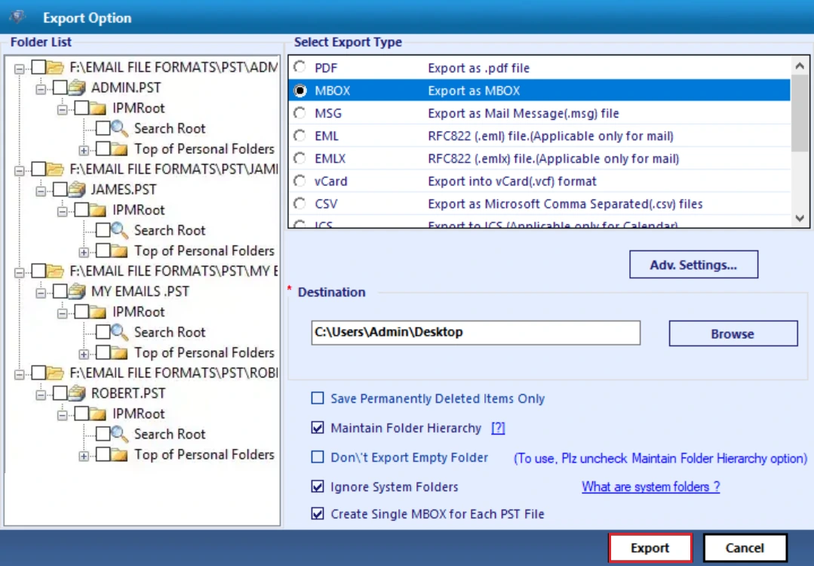
Task: Click the Top of Personal Folders icon under ADMIN.PST
Action: pyautogui.click(x=119, y=149)
